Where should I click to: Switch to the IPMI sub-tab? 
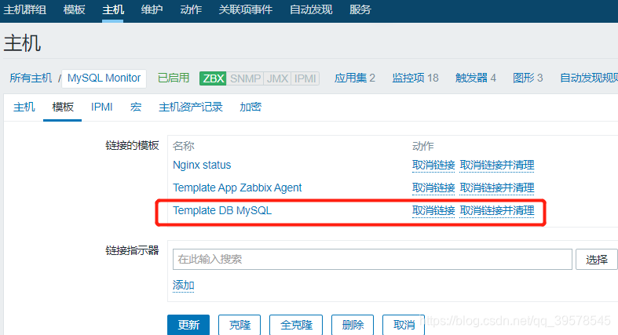101,107
